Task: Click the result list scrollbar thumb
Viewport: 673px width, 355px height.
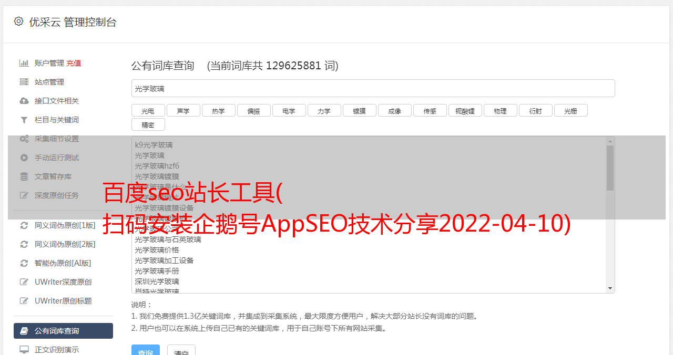Action: point(610,168)
